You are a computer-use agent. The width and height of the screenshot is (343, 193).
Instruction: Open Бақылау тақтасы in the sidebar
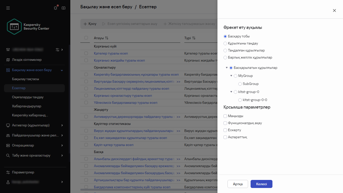click(25, 79)
